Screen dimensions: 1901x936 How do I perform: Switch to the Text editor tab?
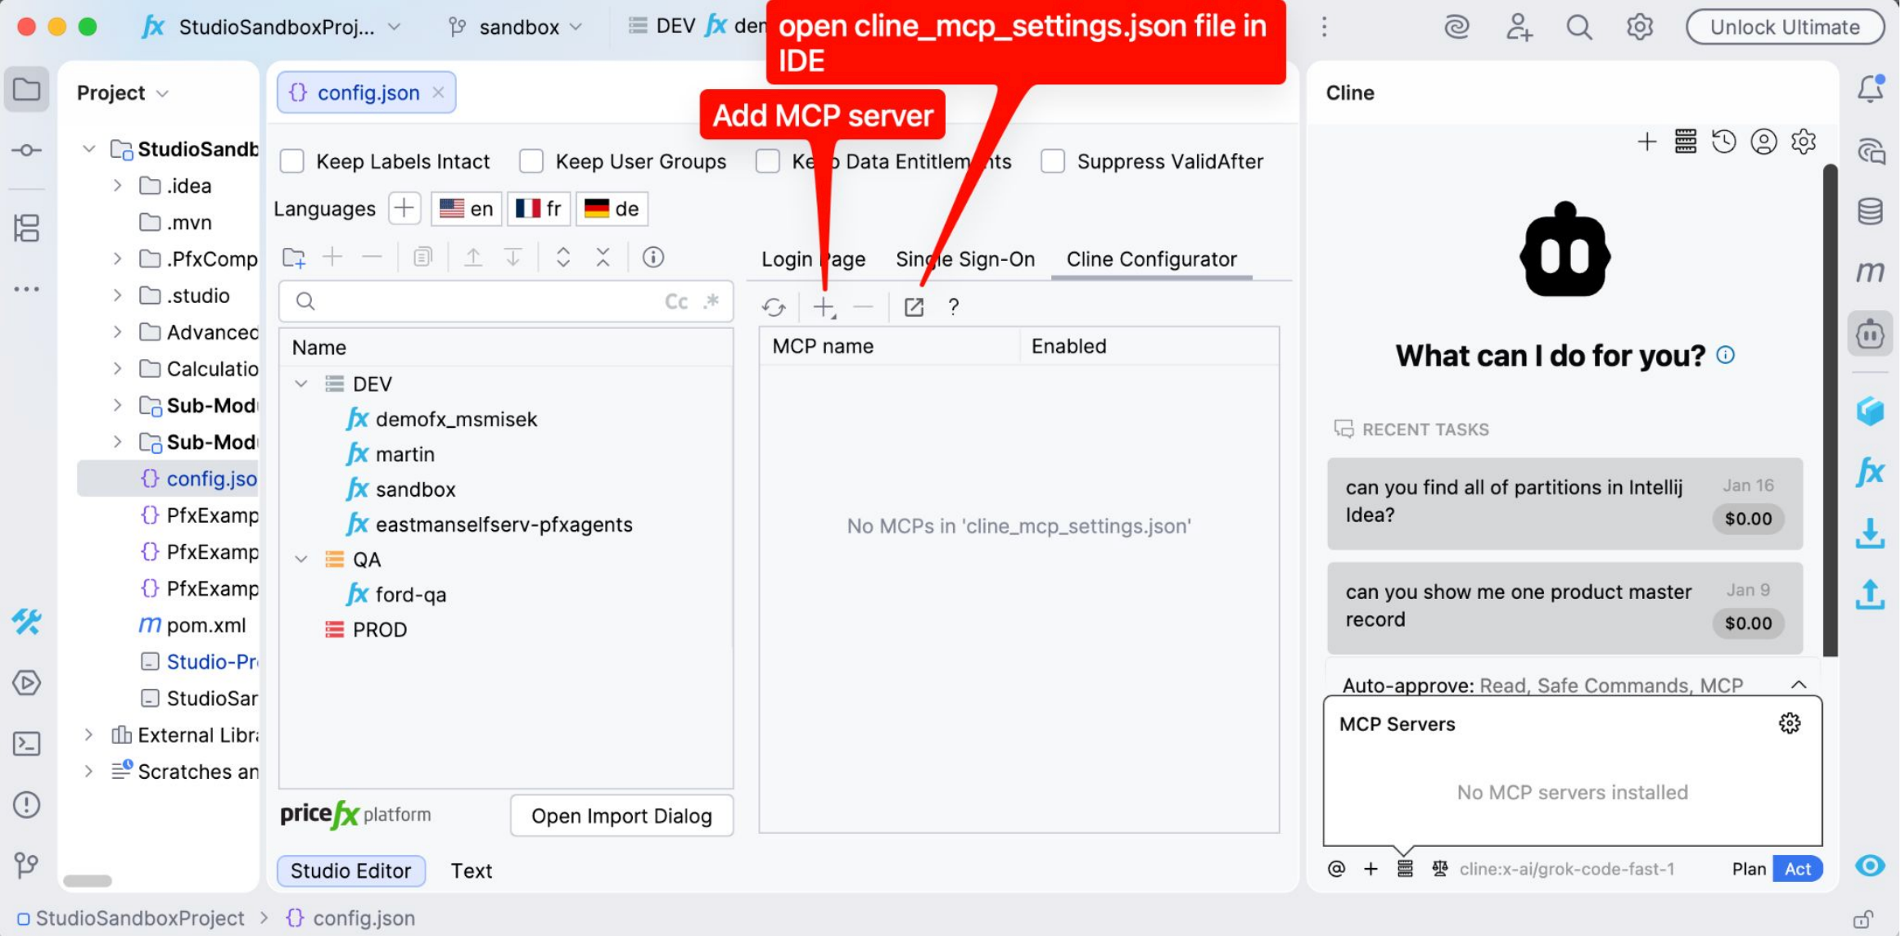tap(472, 871)
